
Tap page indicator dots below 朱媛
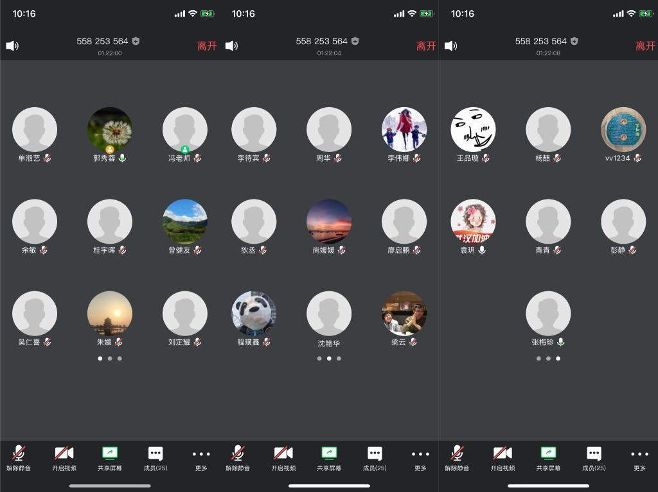pyautogui.click(x=110, y=359)
